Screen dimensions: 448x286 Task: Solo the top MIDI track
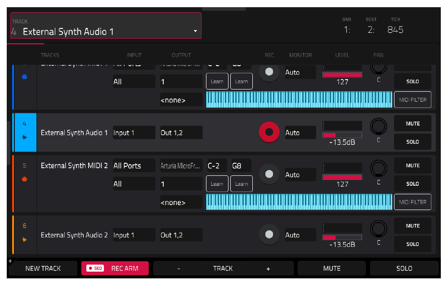(412, 81)
